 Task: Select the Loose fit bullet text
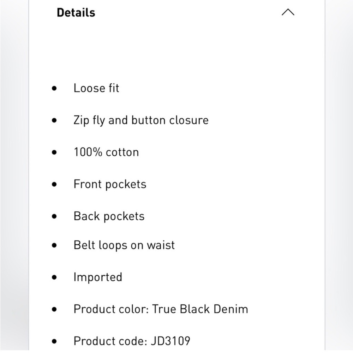pyautogui.click(x=96, y=88)
